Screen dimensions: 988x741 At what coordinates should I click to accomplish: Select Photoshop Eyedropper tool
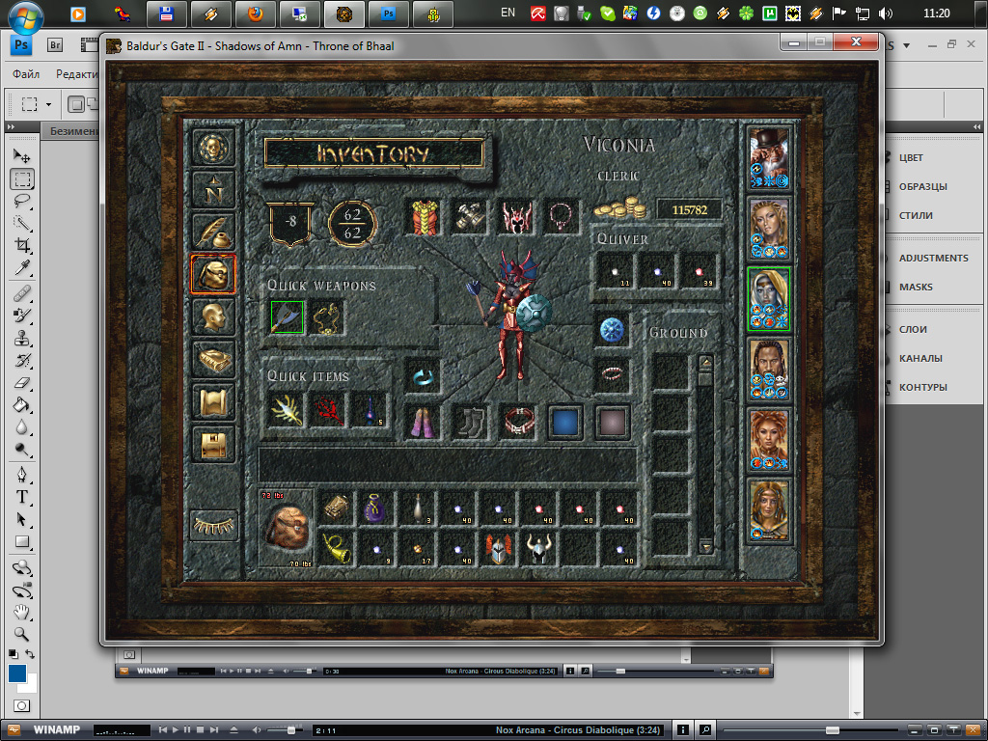pos(22,267)
